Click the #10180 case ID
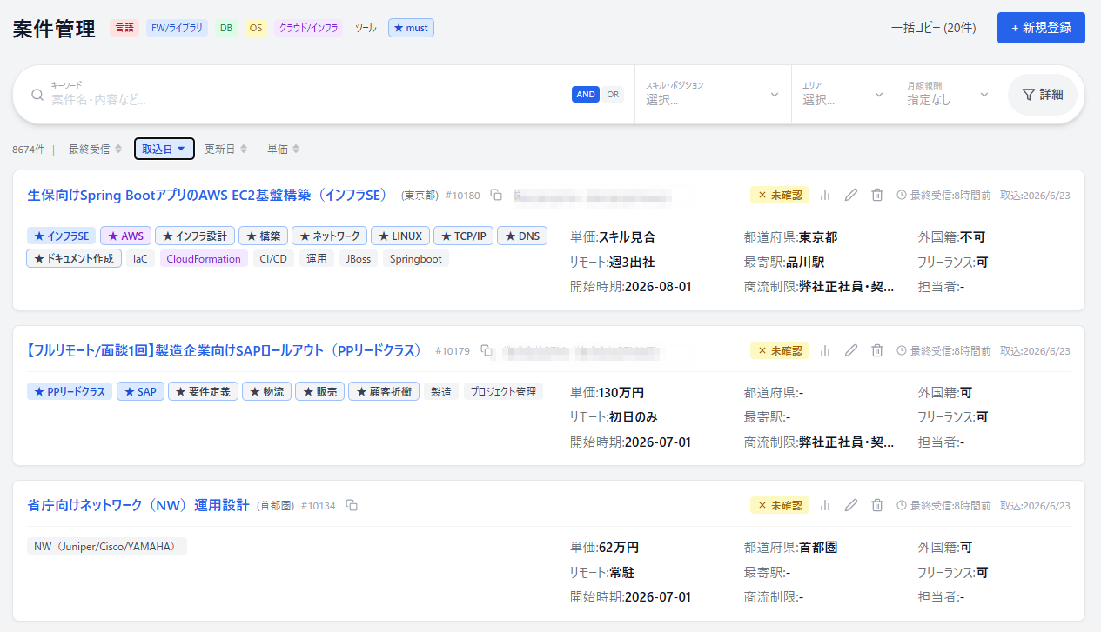This screenshot has height=632, width=1101. (x=463, y=196)
